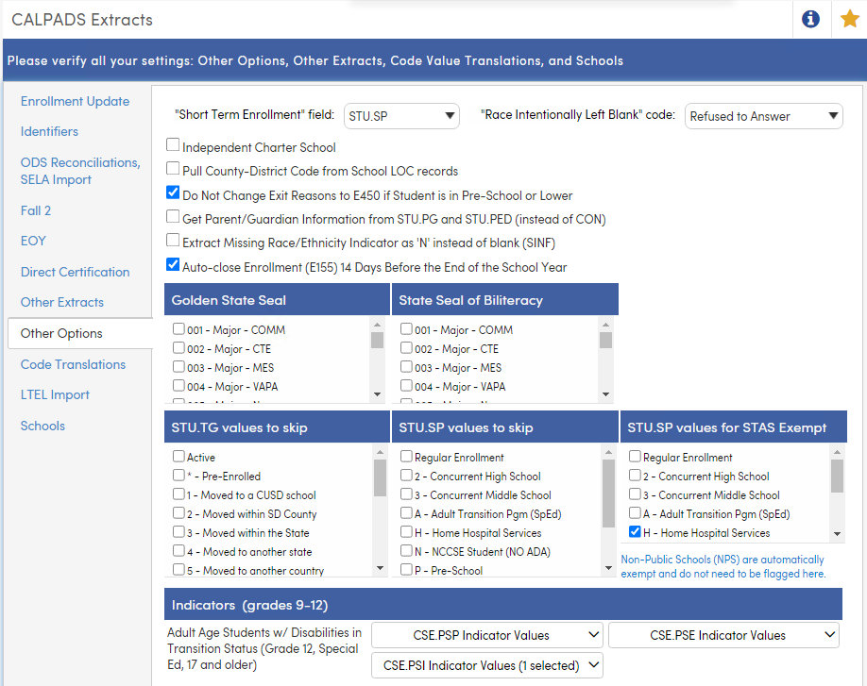Open the Short Term Enrollment field dropdown
Viewport: 867px width, 686px height.
point(401,115)
